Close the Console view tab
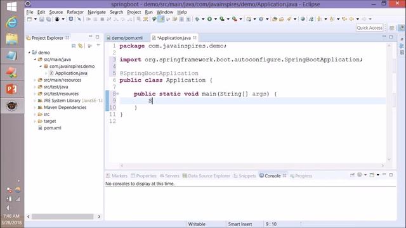406x228 pixels. [285, 176]
